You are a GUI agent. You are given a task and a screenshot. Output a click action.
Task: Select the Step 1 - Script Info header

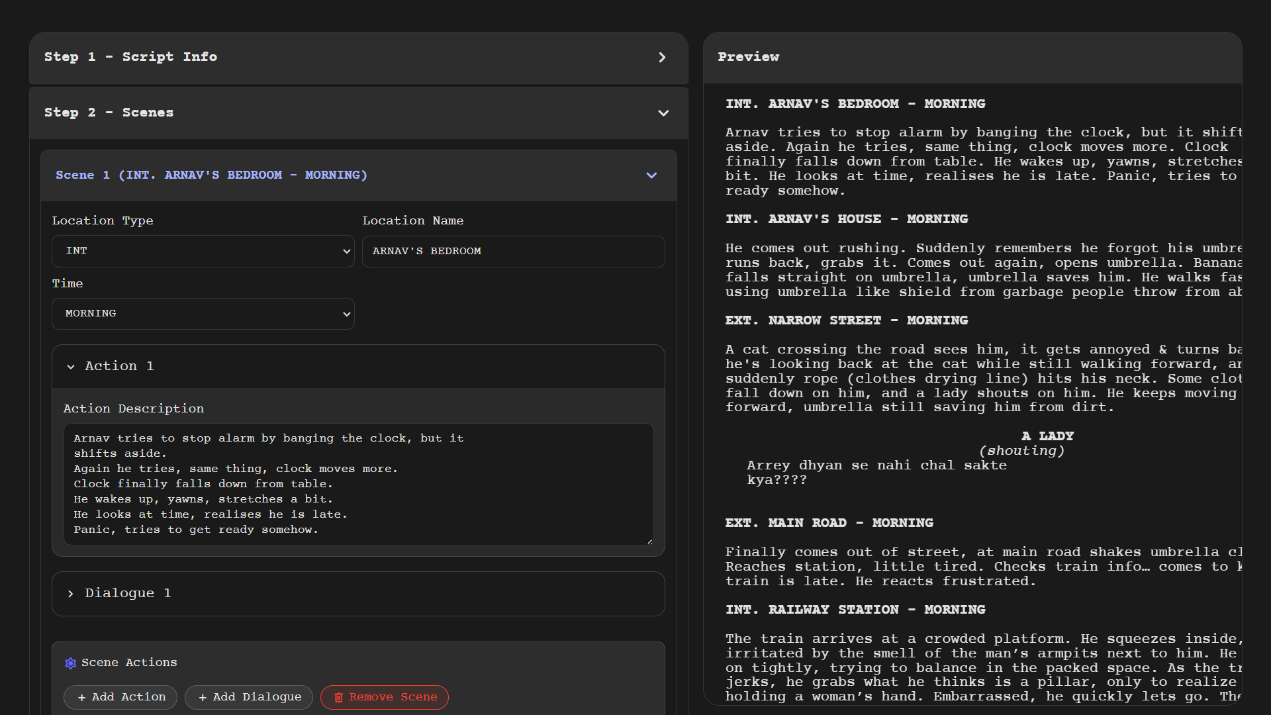(x=131, y=57)
